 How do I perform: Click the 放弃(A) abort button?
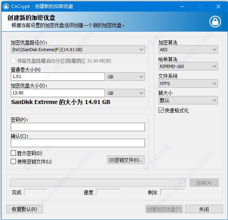pos(204,183)
